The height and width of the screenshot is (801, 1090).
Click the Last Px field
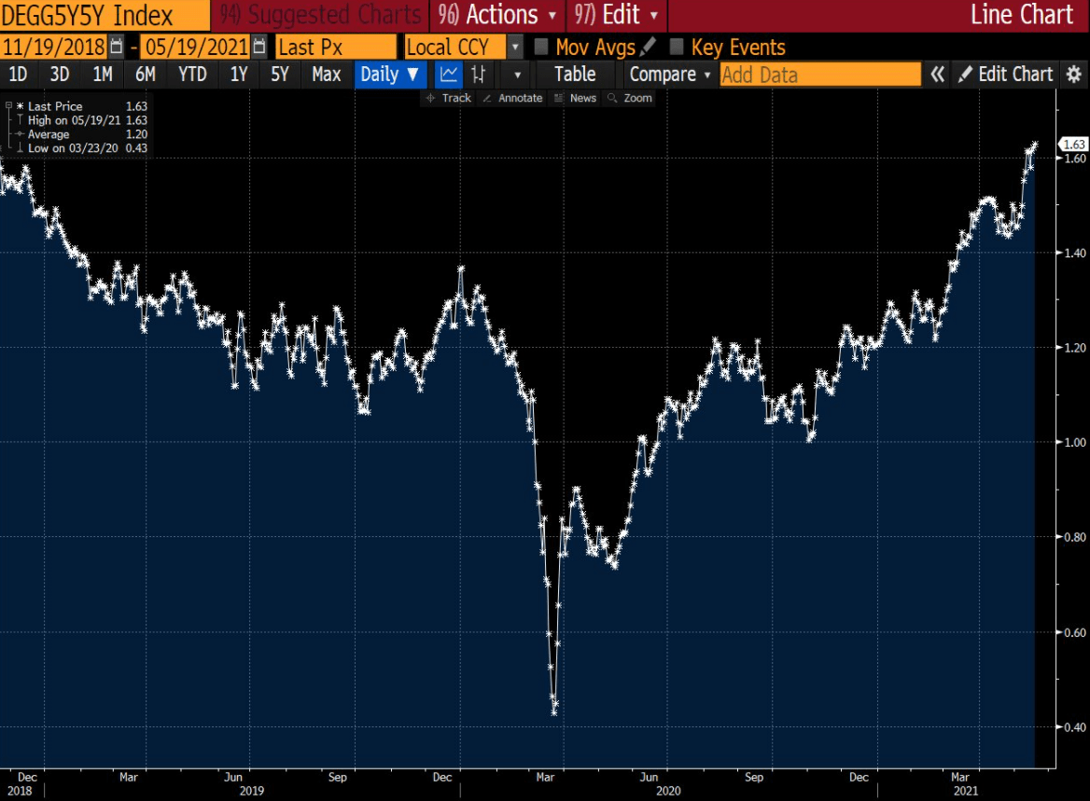336,47
